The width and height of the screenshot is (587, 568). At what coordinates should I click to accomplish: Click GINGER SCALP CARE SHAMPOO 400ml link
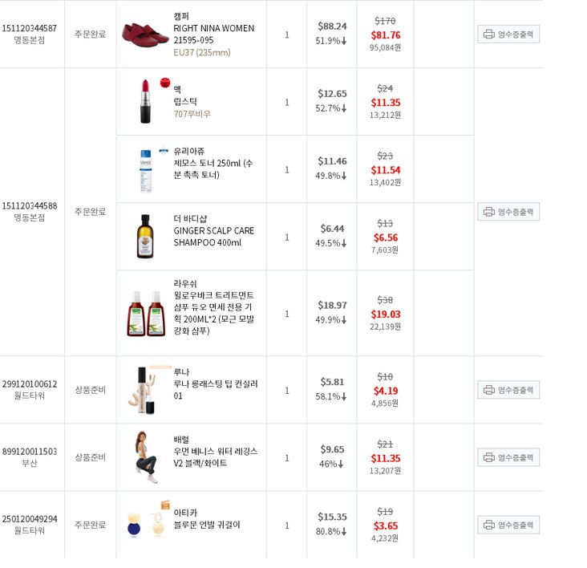(213, 237)
